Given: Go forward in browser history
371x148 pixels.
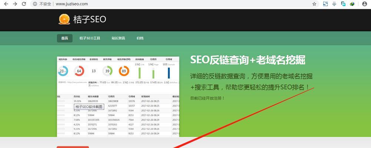Looking at the screenshot, I should pyautogui.click(x=15, y=4).
